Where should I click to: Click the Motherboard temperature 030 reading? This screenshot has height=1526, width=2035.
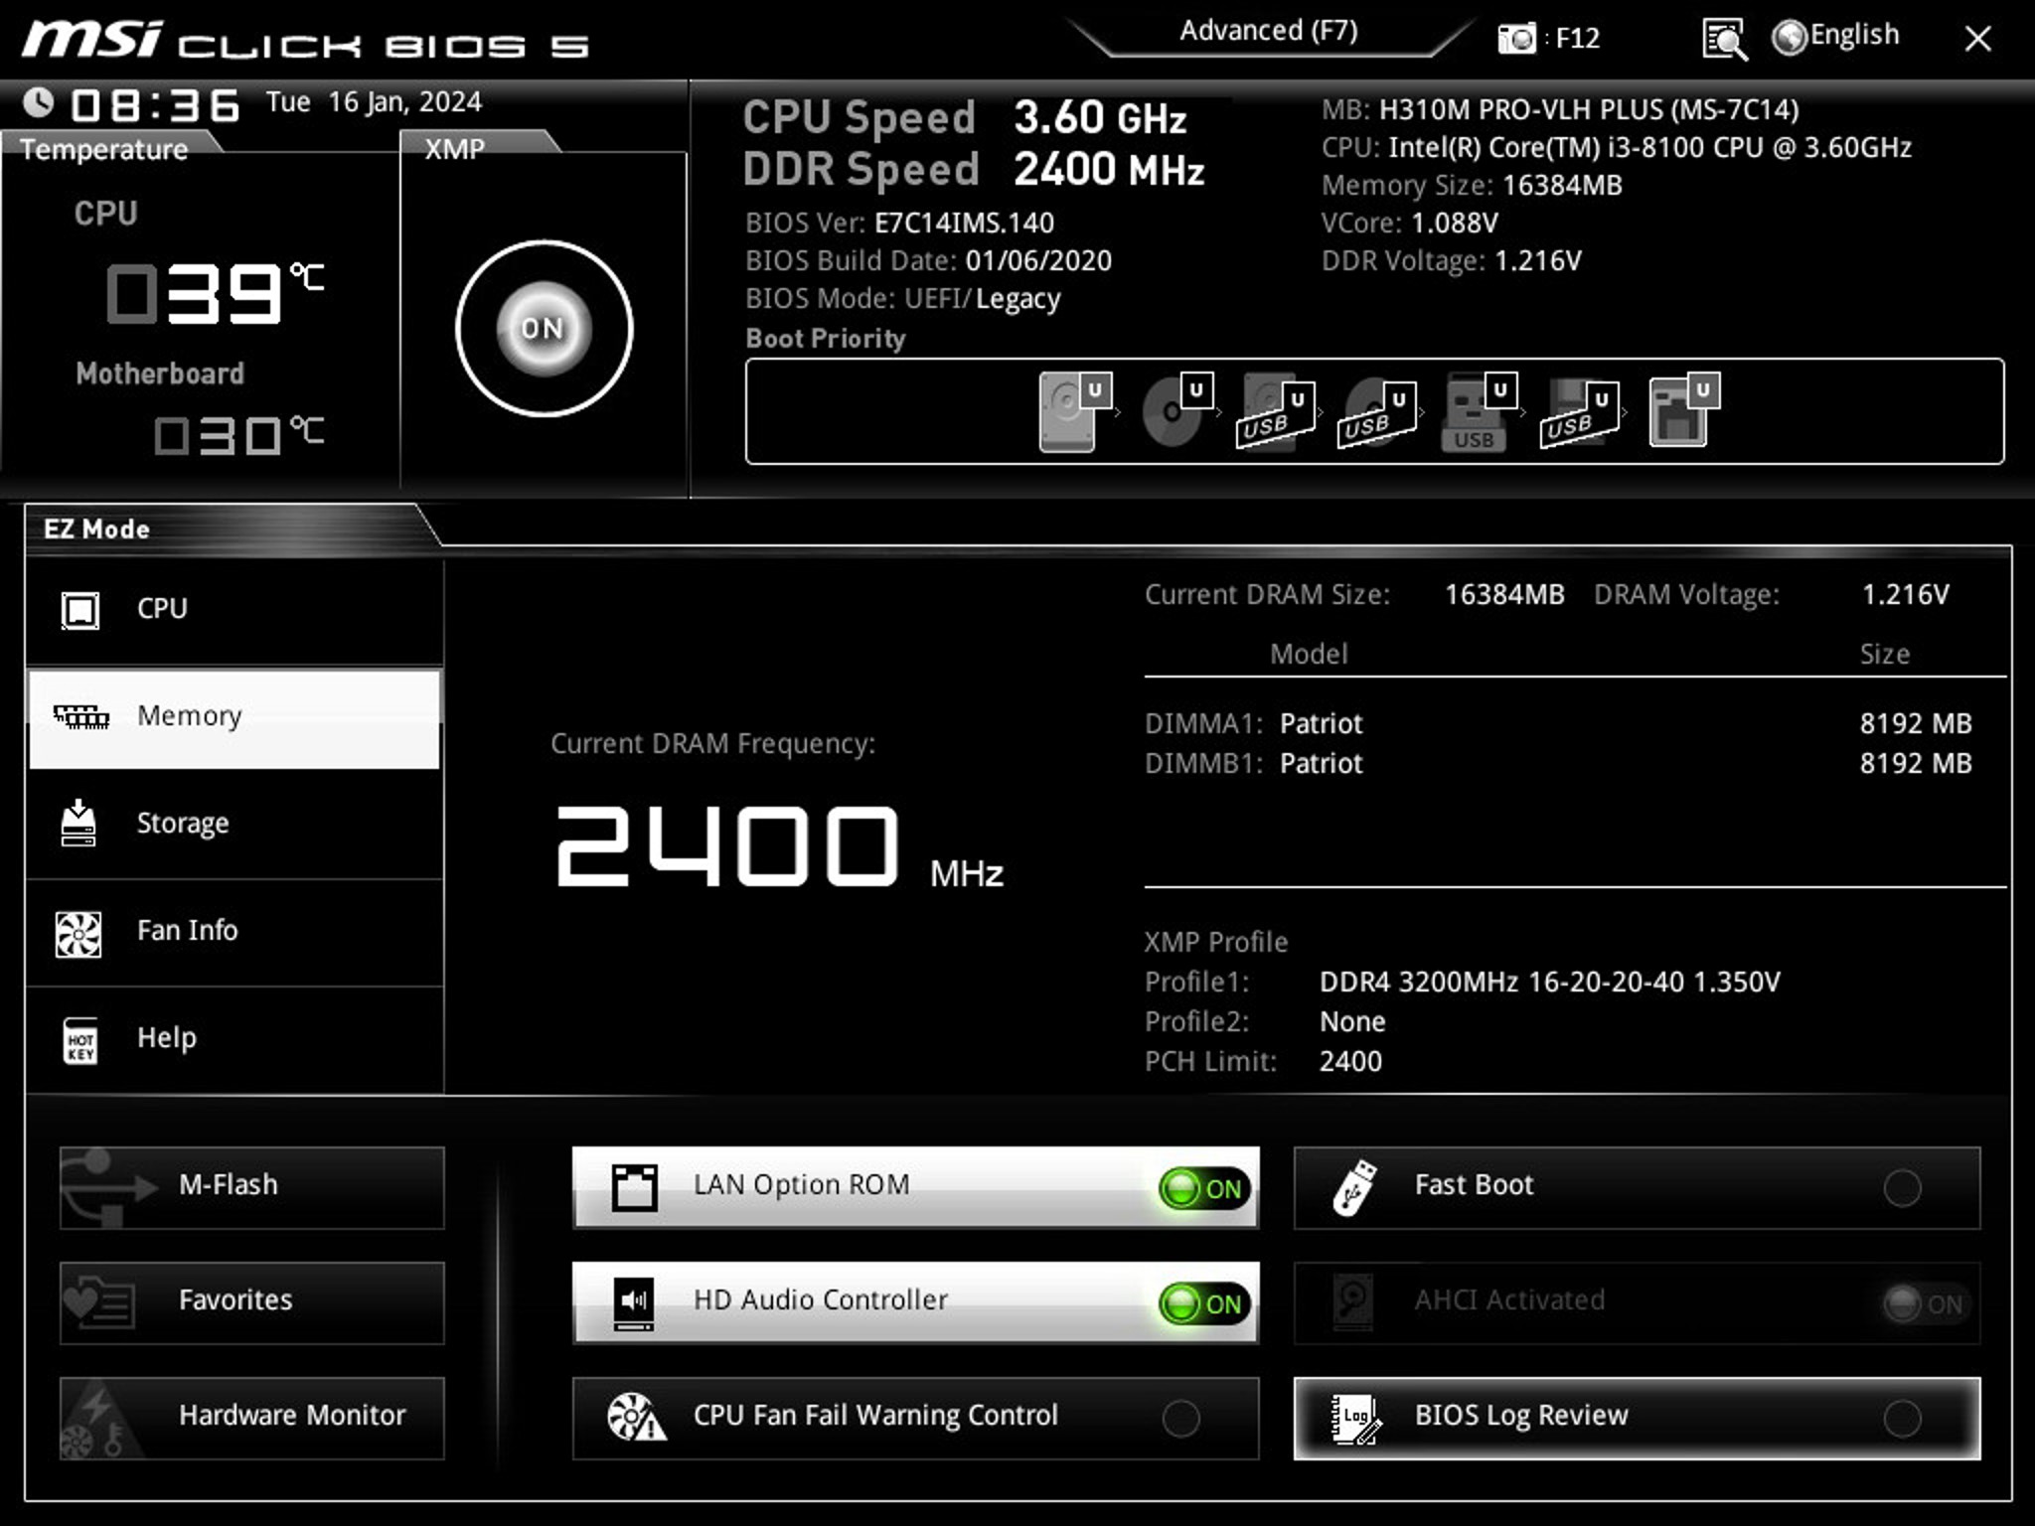point(238,435)
